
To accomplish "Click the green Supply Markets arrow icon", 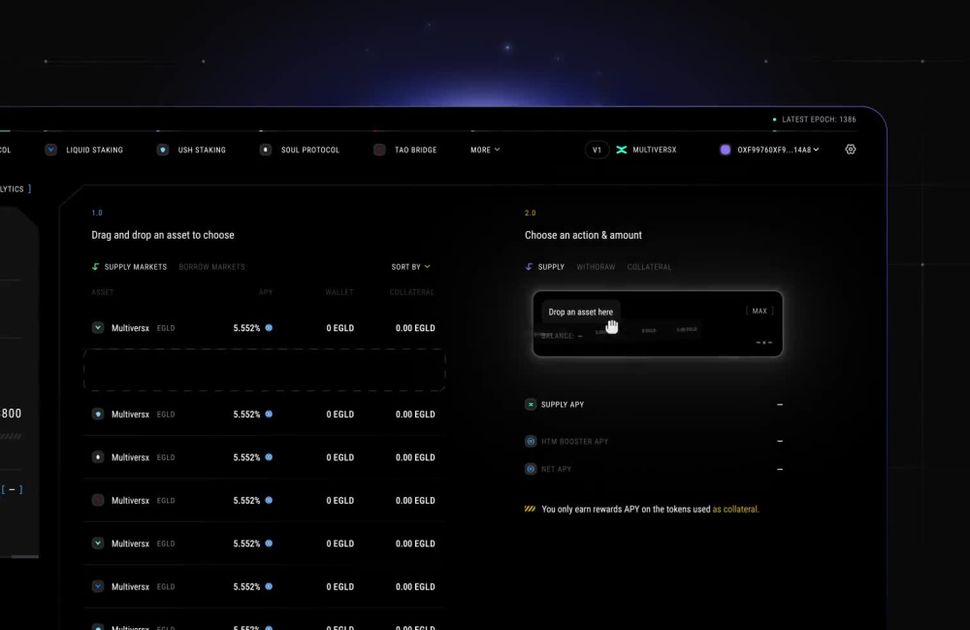I will (95, 267).
